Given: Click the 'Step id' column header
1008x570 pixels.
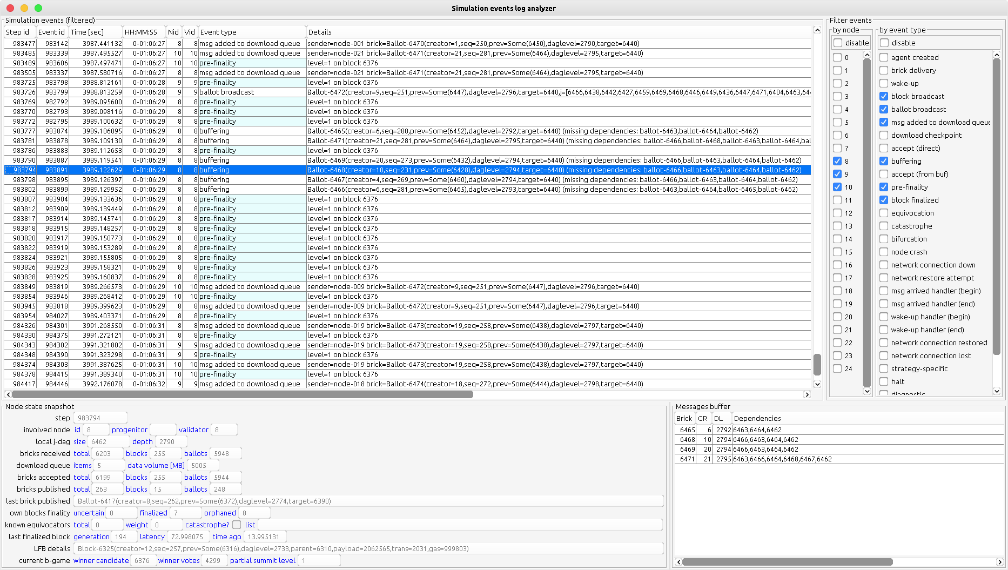Looking at the screenshot, I should tap(20, 32).
